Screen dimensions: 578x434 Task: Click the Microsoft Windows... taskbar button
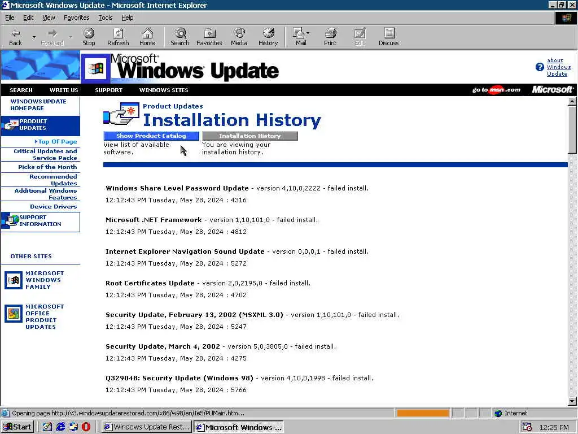pyautogui.click(x=239, y=427)
